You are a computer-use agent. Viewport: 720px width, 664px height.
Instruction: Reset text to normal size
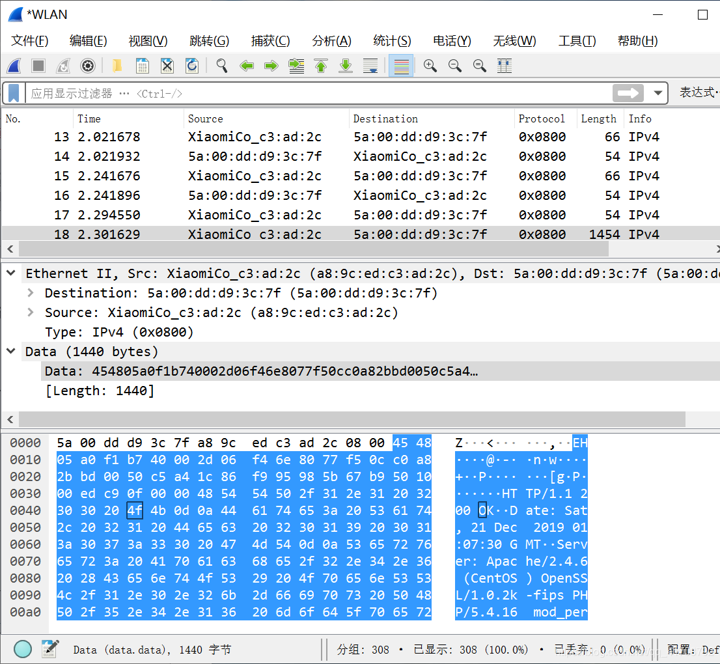pos(480,66)
